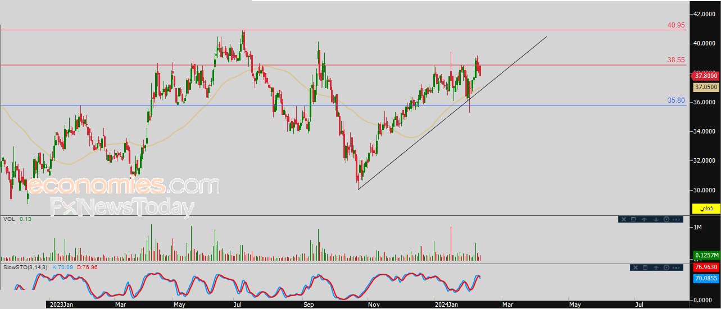Click the 37.8000 current price tag
The image size is (721, 309).
coord(706,75)
